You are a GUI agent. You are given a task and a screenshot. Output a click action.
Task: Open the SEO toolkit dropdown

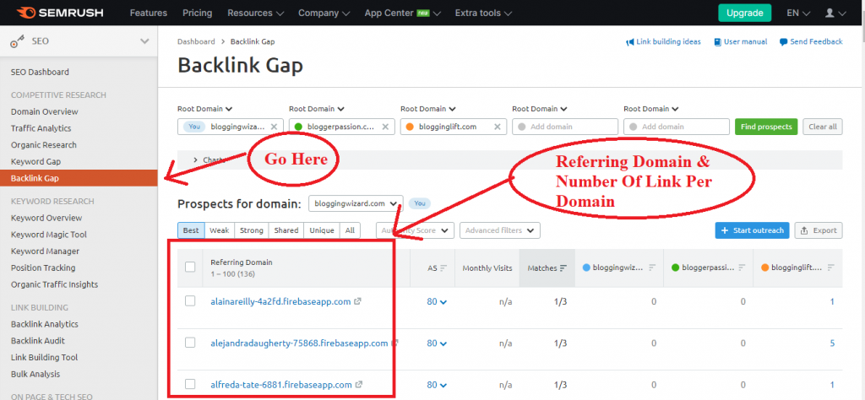pyautogui.click(x=144, y=41)
